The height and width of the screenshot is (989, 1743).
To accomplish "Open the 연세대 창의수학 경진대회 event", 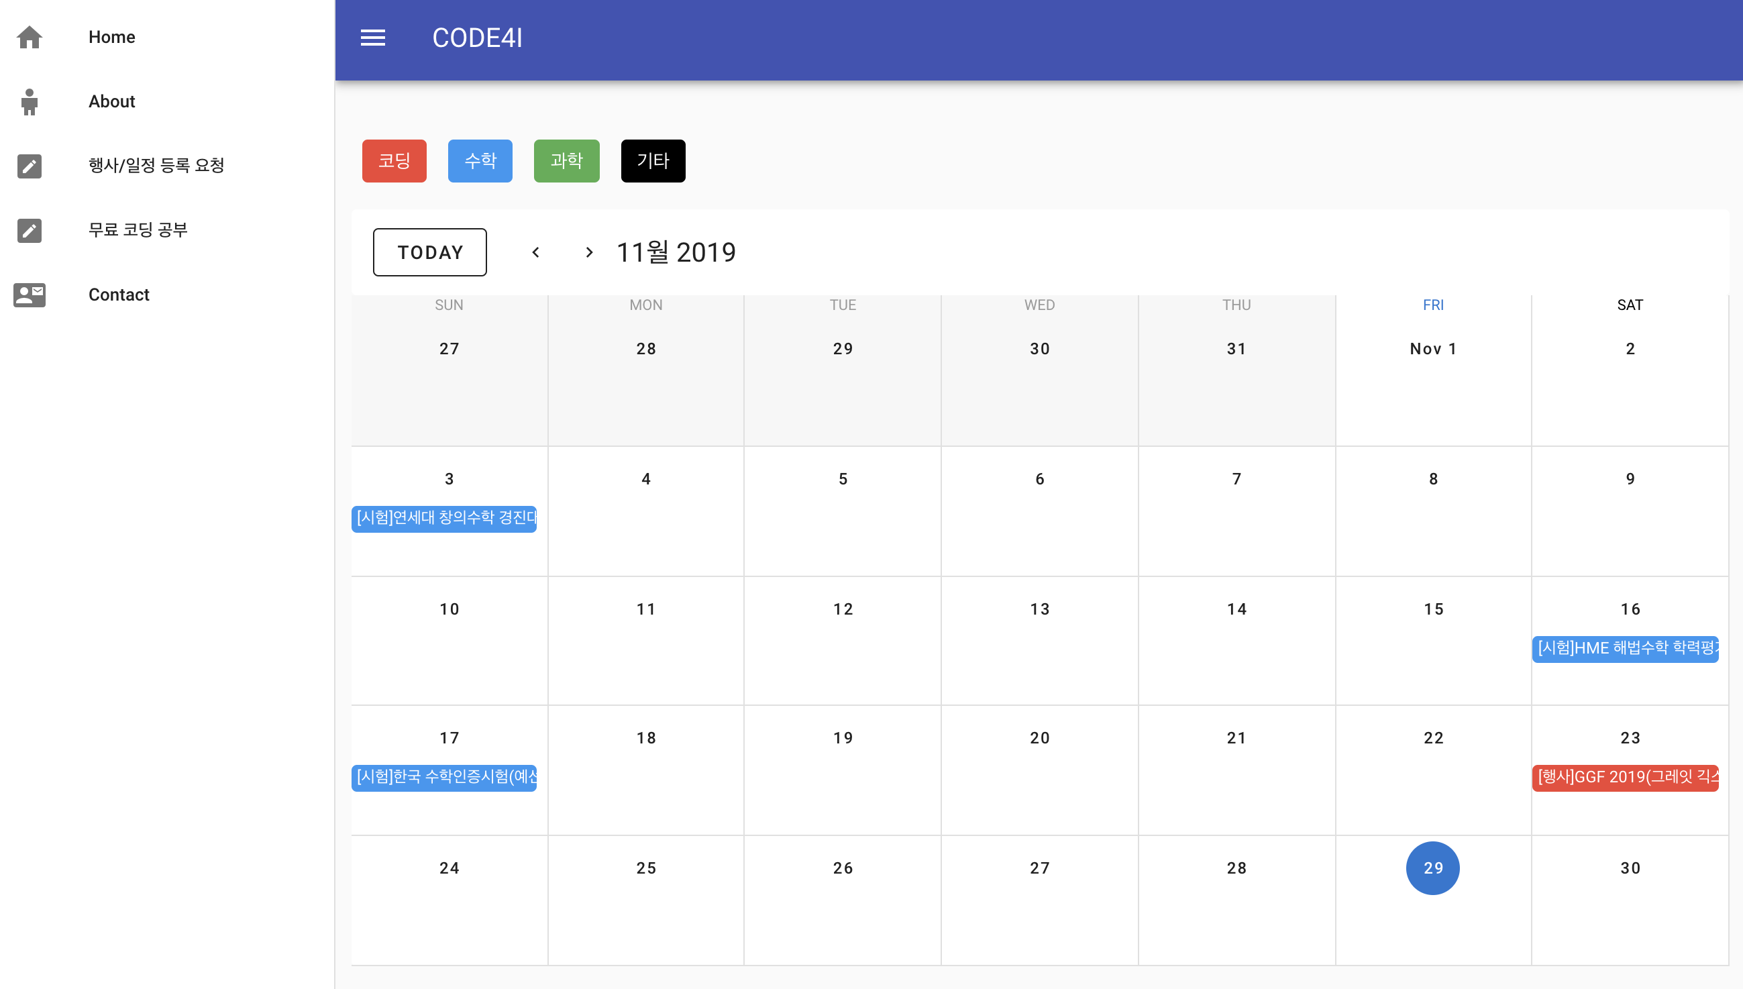I will pos(445,519).
